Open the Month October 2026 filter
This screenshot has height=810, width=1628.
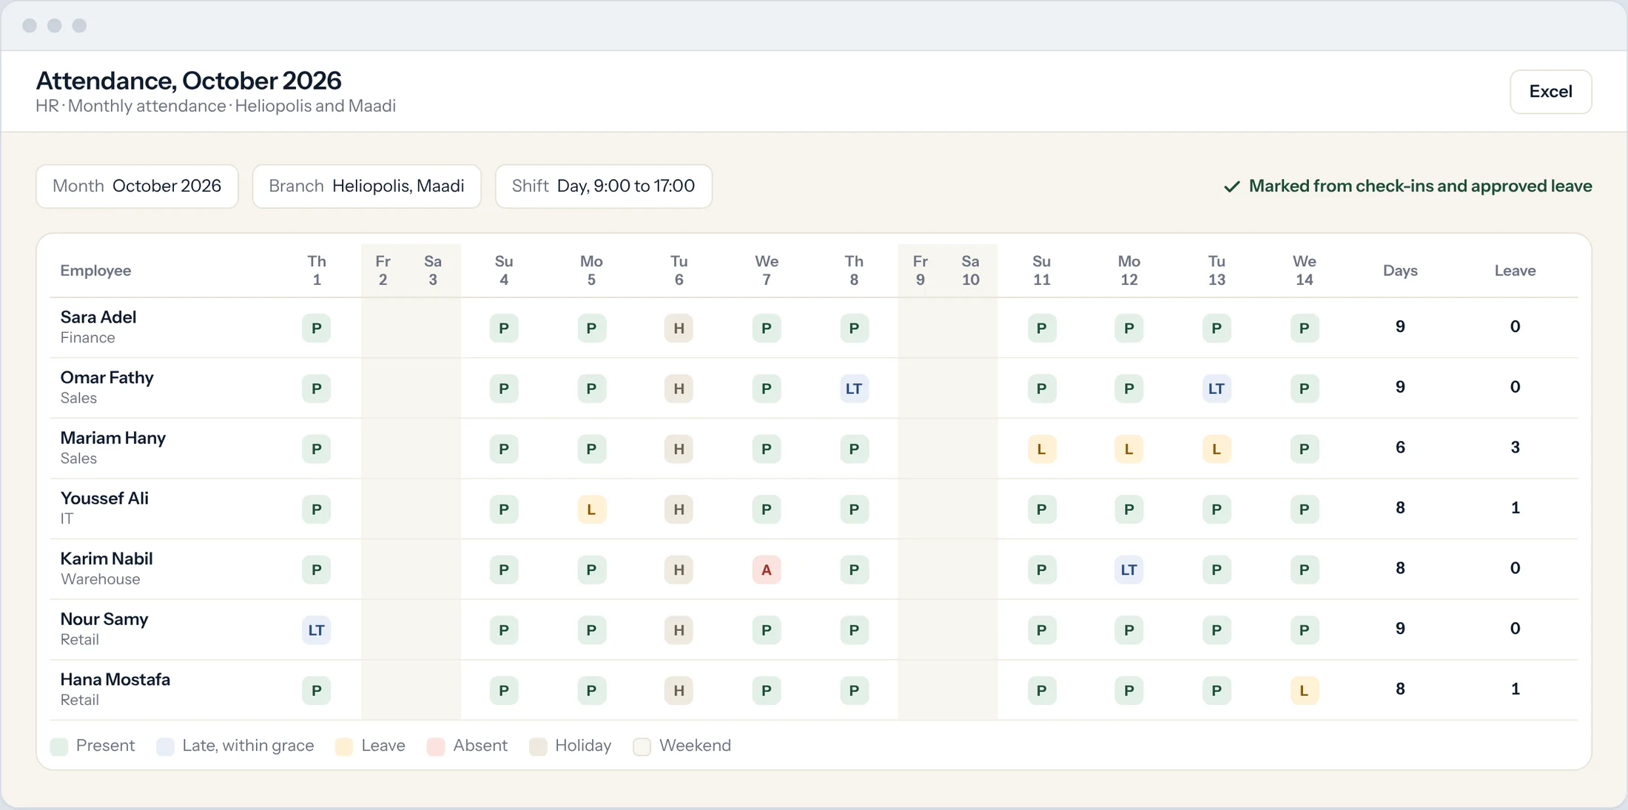tap(137, 186)
